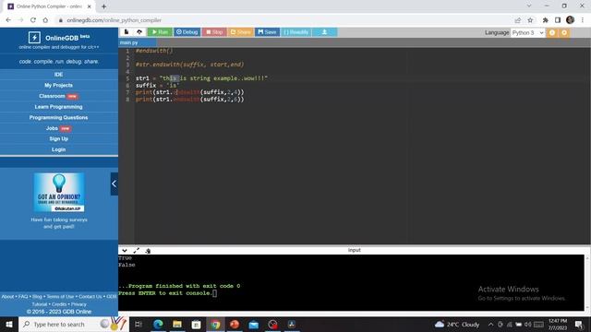This screenshot has width=591, height=332.
Task: Open the Contact Us footer link
Action: pyautogui.click(x=90, y=297)
